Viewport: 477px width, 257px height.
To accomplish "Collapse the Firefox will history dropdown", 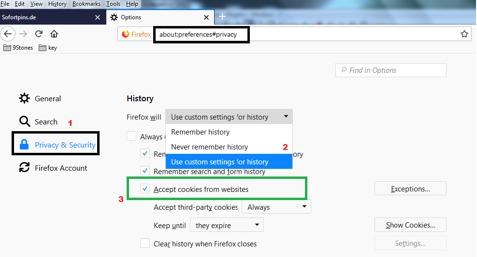I will [x=229, y=117].
